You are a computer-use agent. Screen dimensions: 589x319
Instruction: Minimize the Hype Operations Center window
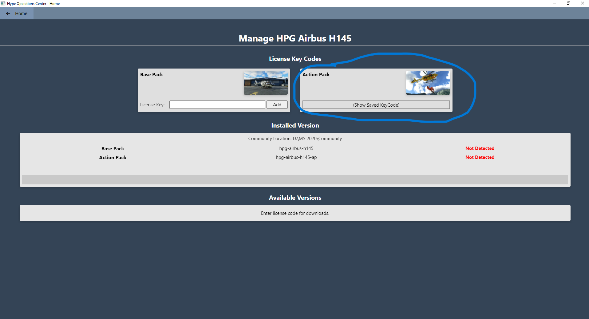(x=554, y=3)
